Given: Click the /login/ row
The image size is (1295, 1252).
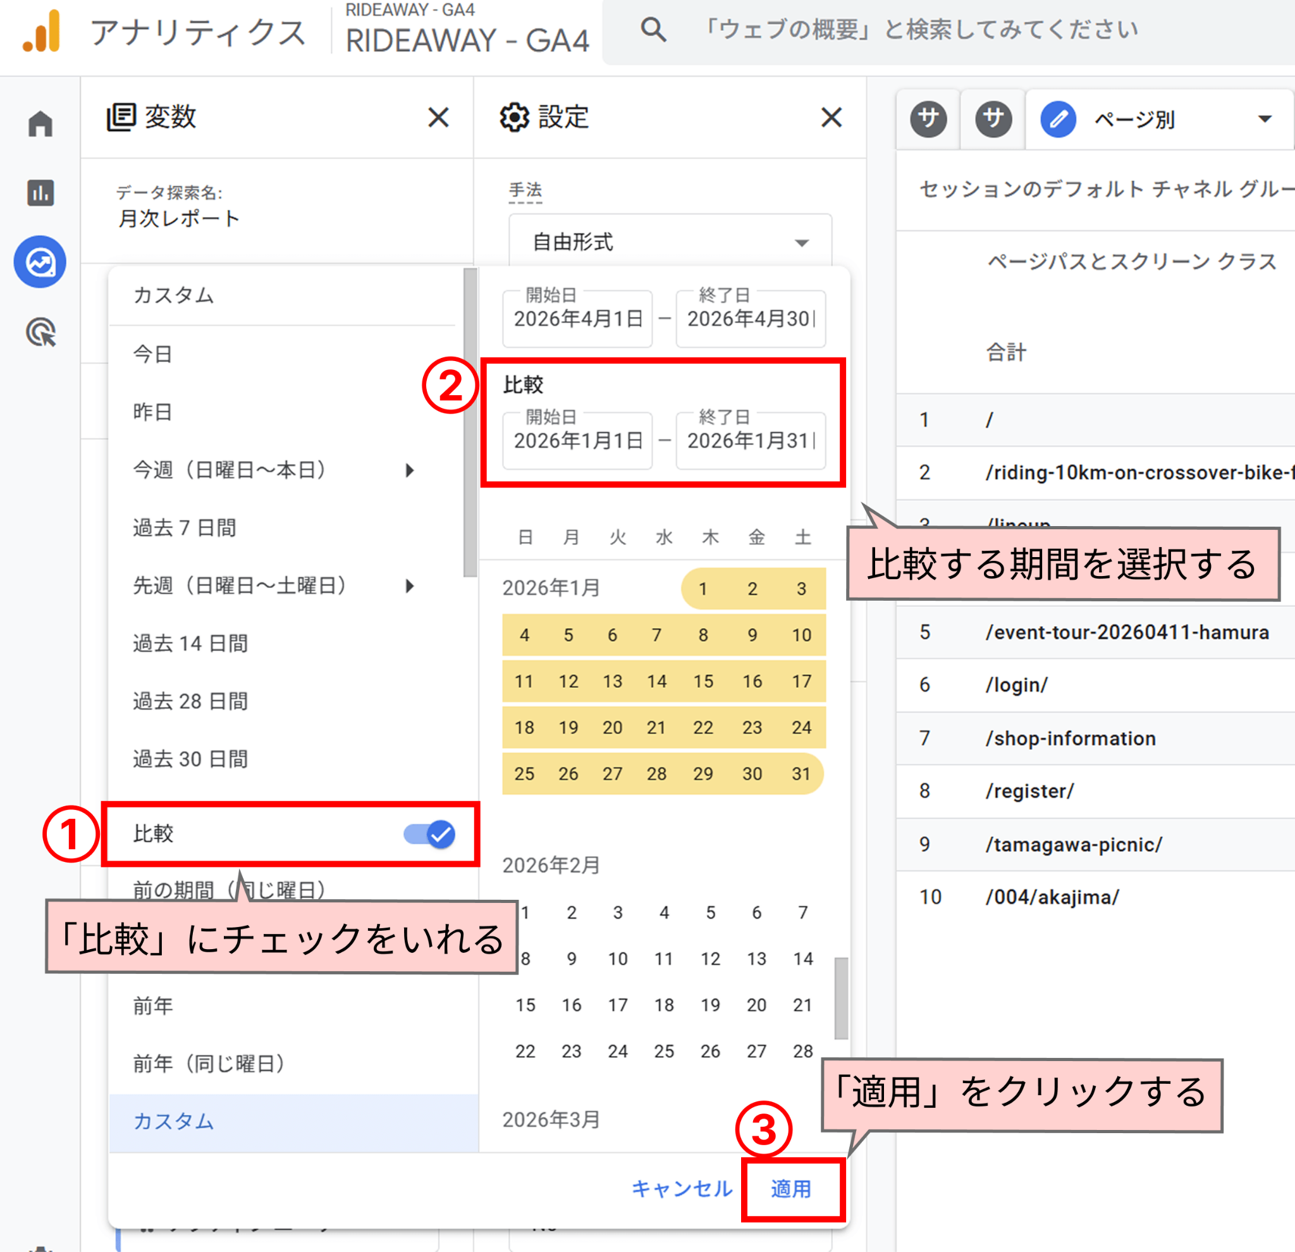Looking at the screenshot, I should pos(1095,684).
